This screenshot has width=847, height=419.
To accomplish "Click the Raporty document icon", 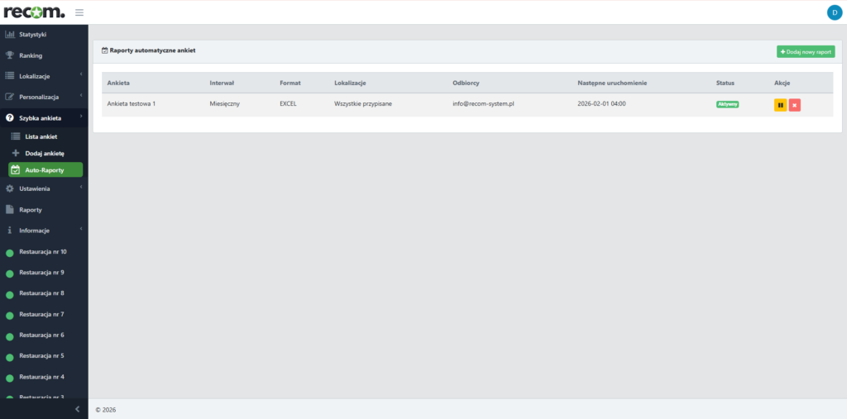I will pos(10,210).
